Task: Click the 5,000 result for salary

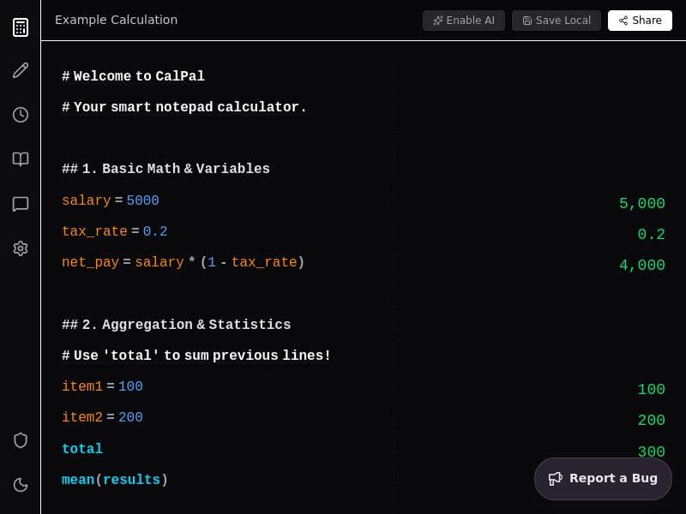Action: (x=641, y=204)
